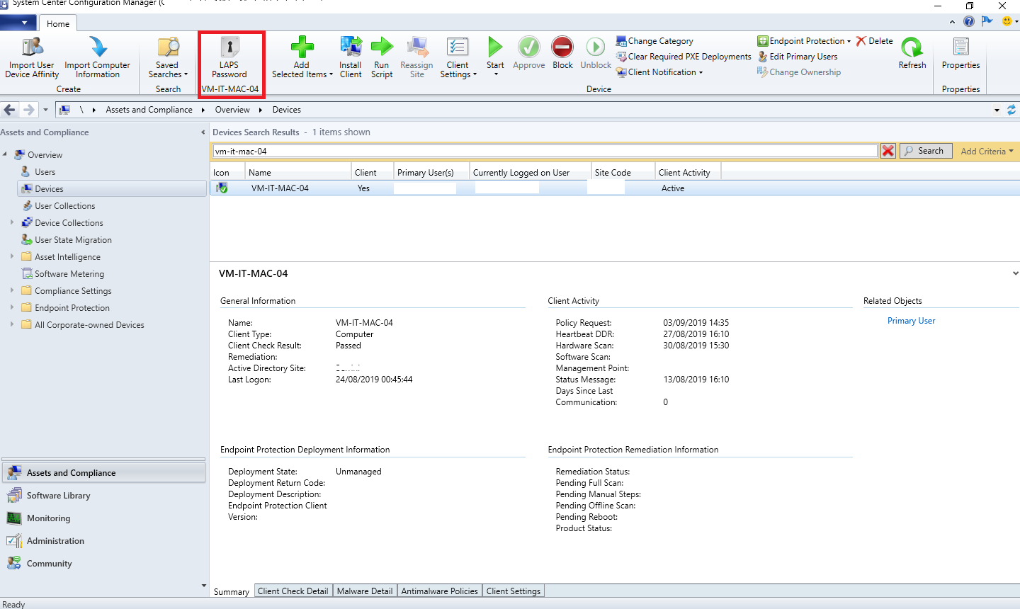The width and height of the screenshot is (1020, 609).
Task: Click the LAPS Password ribbon icon
Action: 229,48
